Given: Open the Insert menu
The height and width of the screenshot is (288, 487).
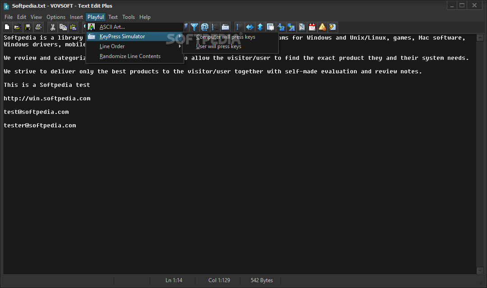Looking at the screenshot, I should click(x=76, y=17).
